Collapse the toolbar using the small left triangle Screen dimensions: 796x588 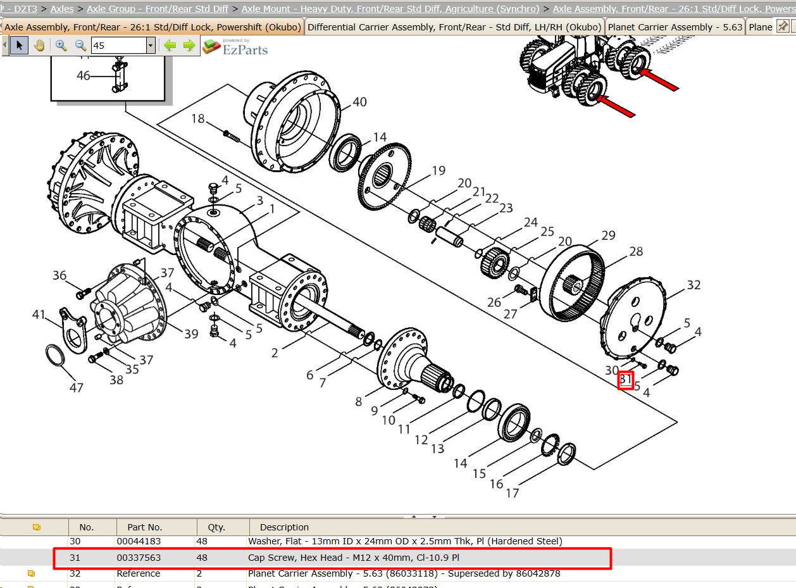tap(5, 46)
